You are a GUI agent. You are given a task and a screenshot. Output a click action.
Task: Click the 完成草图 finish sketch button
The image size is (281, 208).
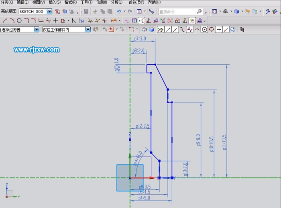point(8,12)
